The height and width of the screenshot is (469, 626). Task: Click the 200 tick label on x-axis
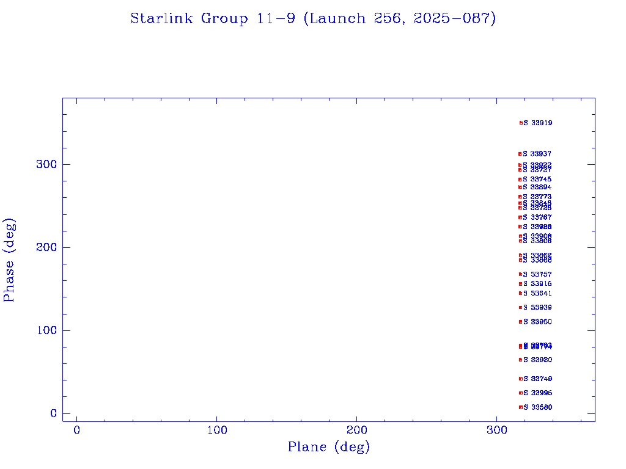(x=357, y=431)
